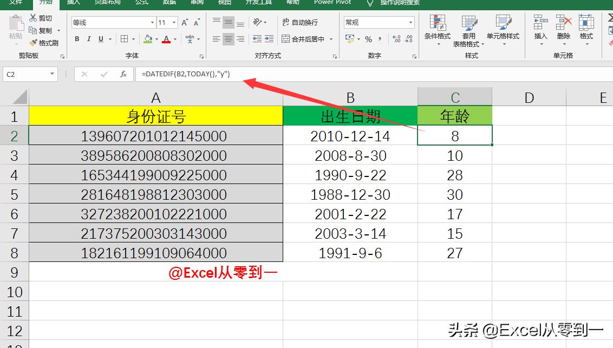
Task: Select the percent style icon in 数字 group
Action: pos(368,39)
